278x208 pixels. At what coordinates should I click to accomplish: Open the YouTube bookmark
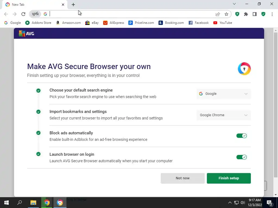coord(223,23)
